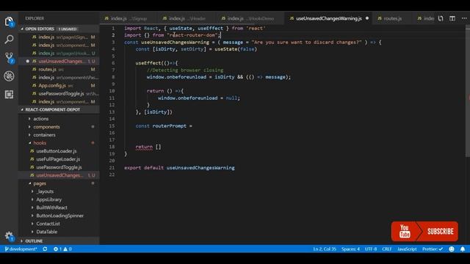This screenshot has height=264, width=470.
Task: Open usePasswordToggle.js in Open Editors
Action: click(x=59, y=93)
